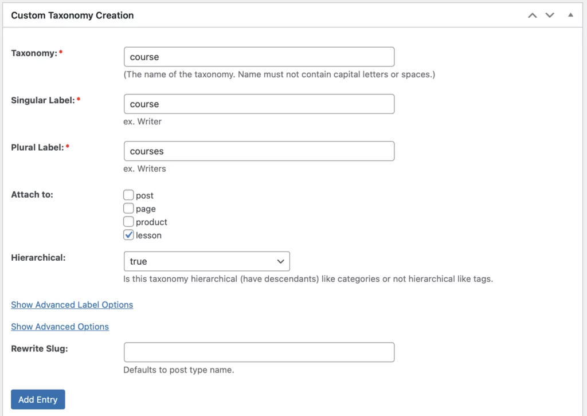Click the Rewrite Slug input field
Image resolution: width=587 pixels, height=416 pixels.
[x=259, y=352]
